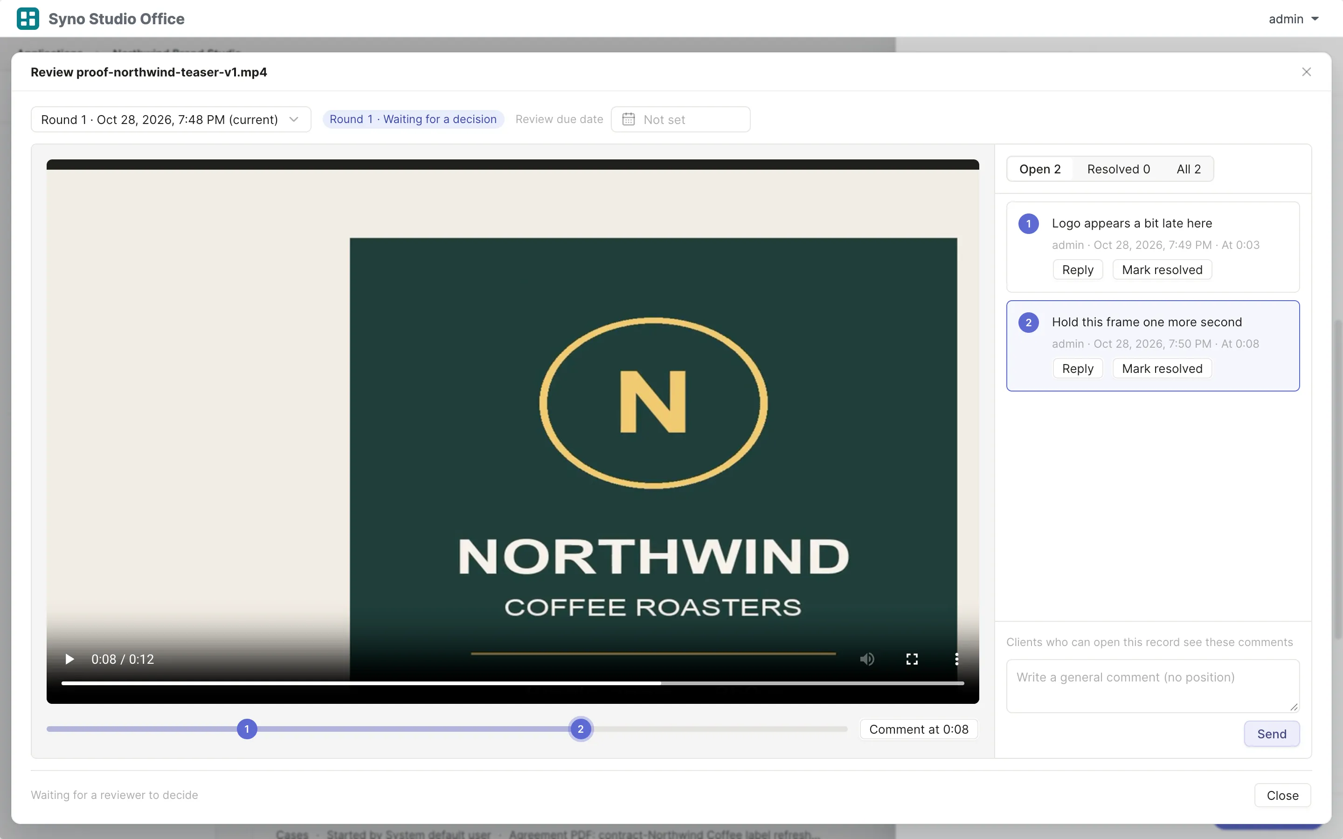Enter fullscreen video mode

912,659
